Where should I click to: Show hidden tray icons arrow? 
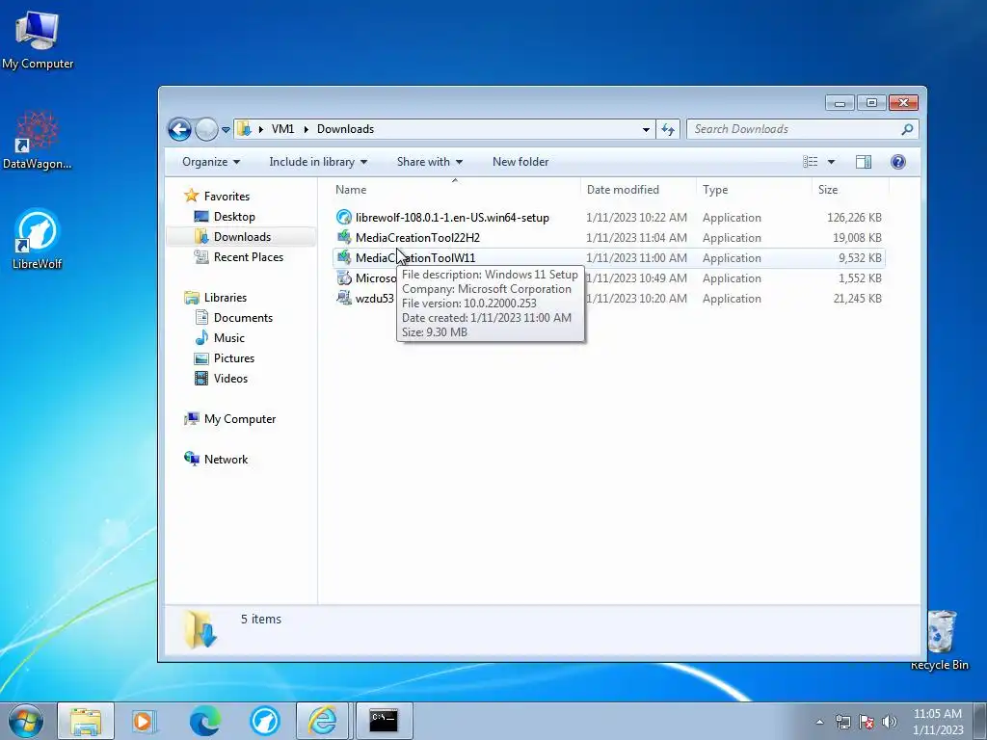(x=819, y=722)
